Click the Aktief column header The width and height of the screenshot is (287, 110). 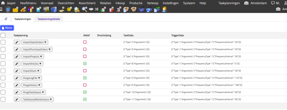(x=86, y=35)
